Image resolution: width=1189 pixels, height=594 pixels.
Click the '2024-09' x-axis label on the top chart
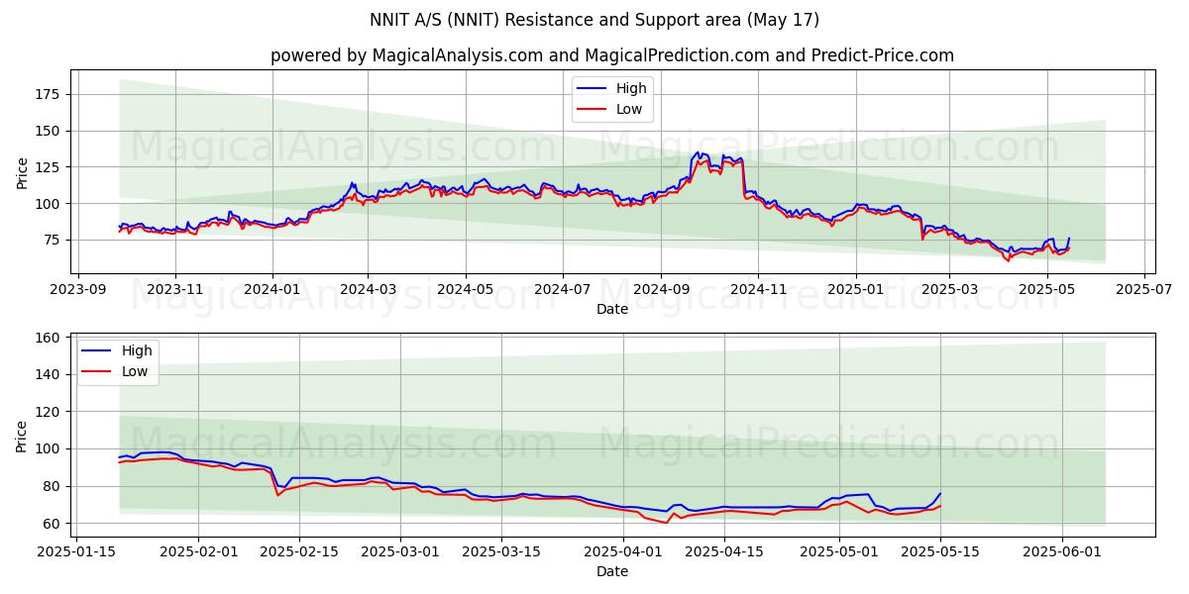click(x=661, y=290)
